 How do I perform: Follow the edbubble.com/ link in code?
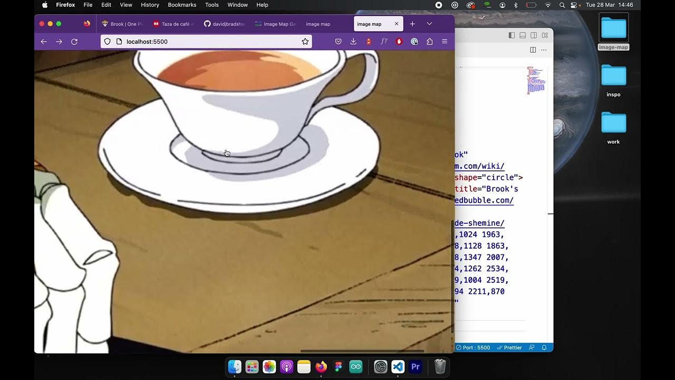pos(484,200)
